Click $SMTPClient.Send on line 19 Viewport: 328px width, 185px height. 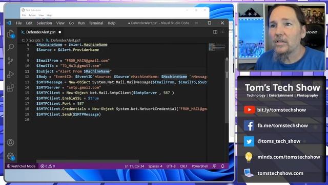[53, 114]
